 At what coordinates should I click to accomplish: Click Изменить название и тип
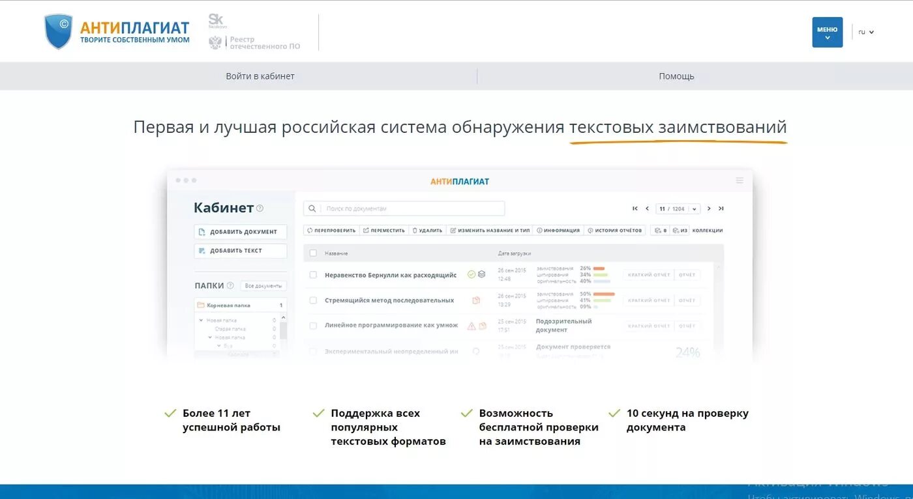click(490, 230)
